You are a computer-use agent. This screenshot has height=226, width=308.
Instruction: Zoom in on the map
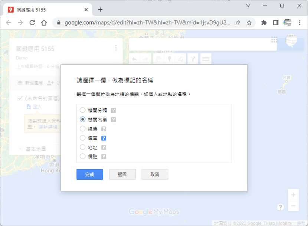[x=293, y=195]
